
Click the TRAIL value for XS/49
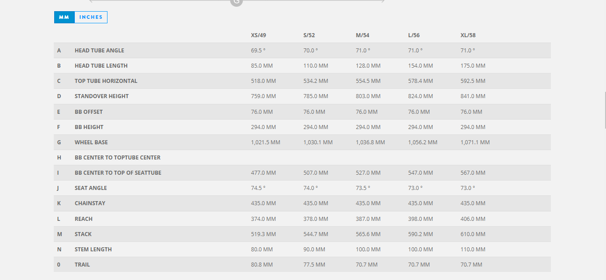[x=262, y=265]
